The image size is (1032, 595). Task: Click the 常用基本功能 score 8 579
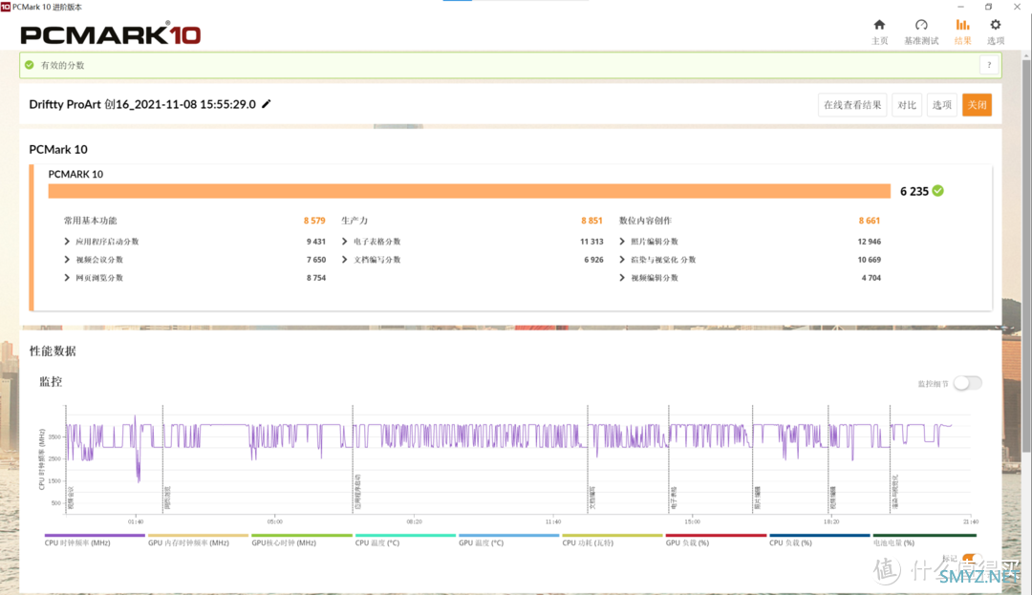[x=314, y=221]
